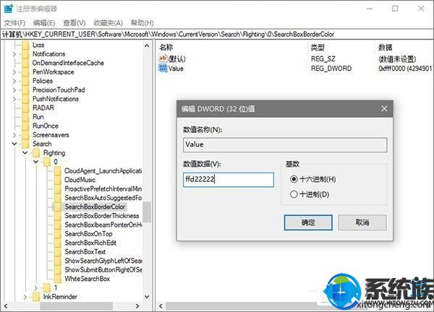Select the ShowSearchGlyphLeftOfSear key
The height and width of the screenshot is (312, 434).
point(103,261)
